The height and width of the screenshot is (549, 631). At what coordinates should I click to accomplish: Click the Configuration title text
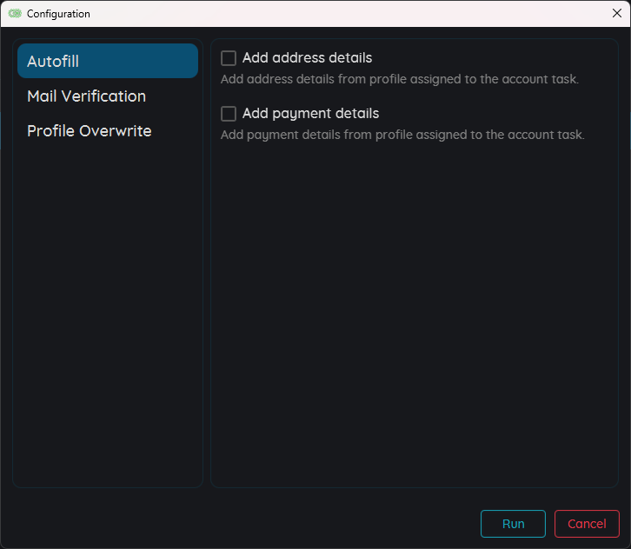[58, 14]
